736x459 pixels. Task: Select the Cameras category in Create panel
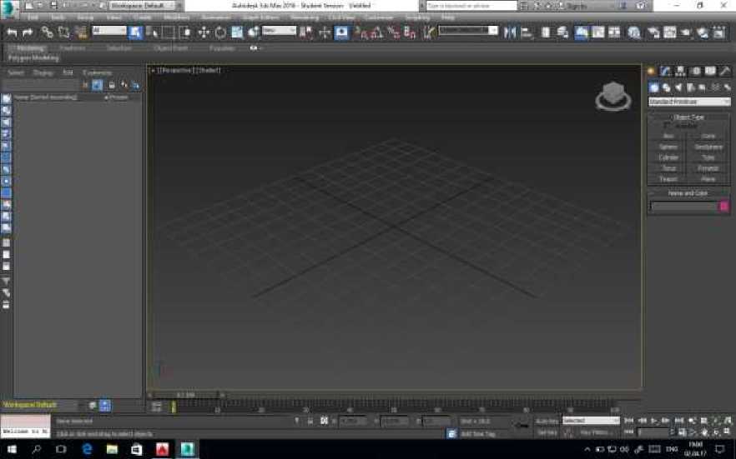point(690,87)
